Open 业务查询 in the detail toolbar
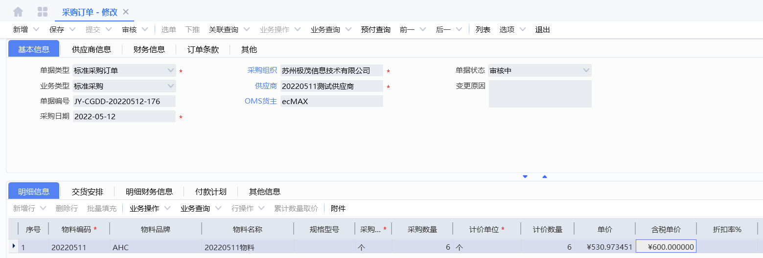 click(x=195, y=209)
